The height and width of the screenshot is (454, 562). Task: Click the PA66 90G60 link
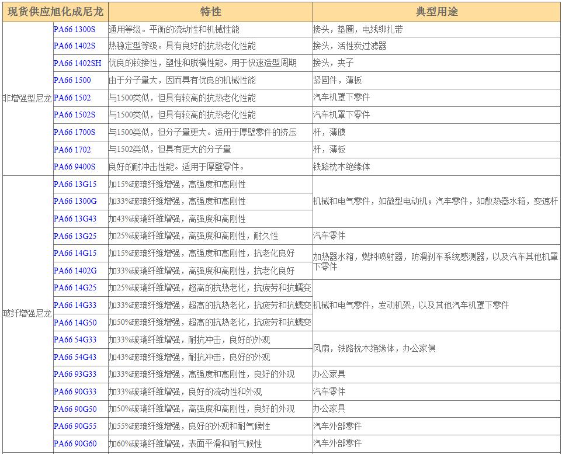75,443
